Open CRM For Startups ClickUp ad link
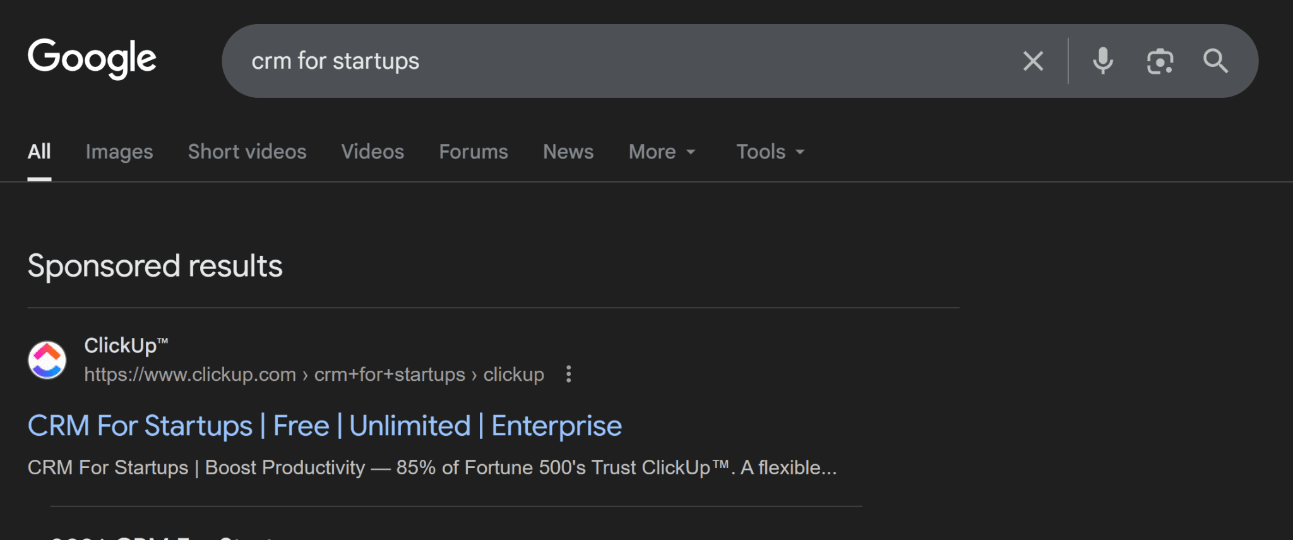This screenshot has width=1293, height=540. pyautogui.click(x=325, y=426)
